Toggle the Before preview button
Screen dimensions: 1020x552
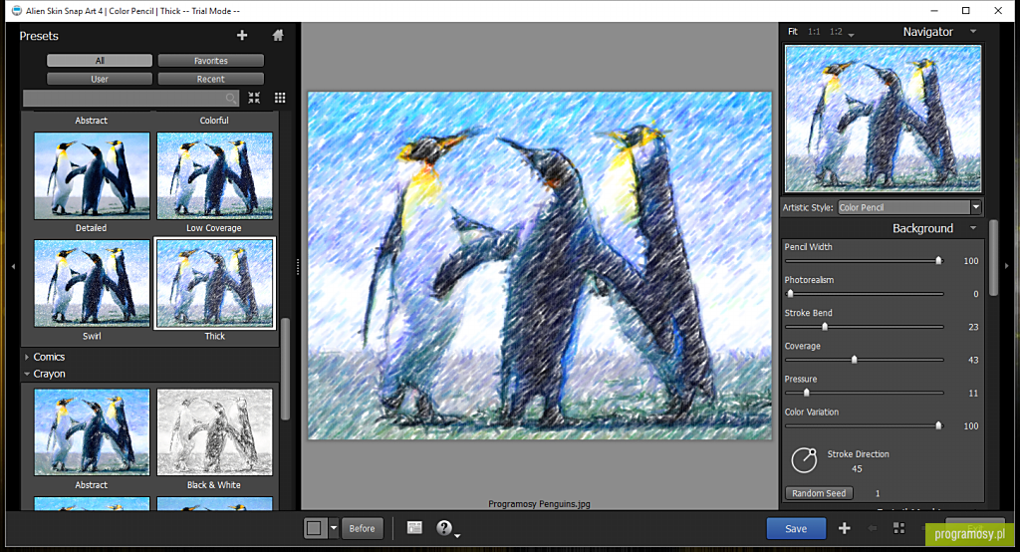(x=363, y=528)
